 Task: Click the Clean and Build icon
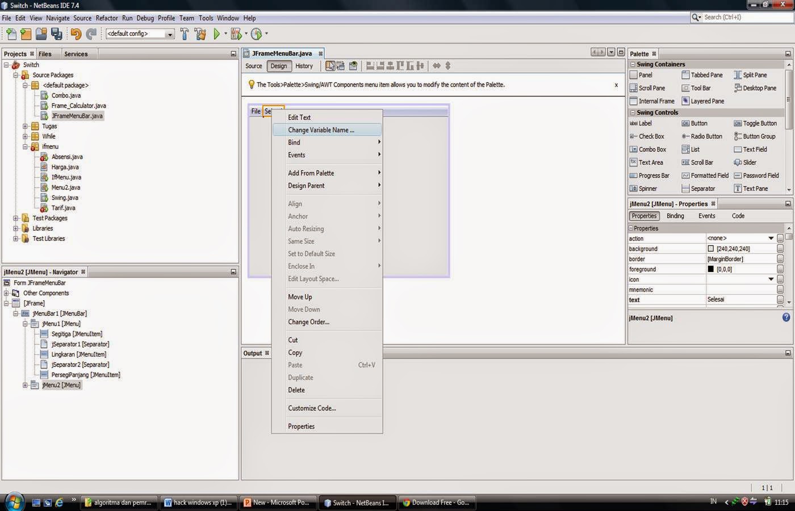pos(200,34)
